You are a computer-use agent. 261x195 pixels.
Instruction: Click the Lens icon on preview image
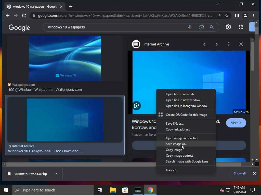136,106
